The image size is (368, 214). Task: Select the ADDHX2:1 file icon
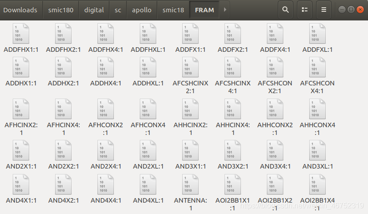pyautogui.click(x=63, y=67)
